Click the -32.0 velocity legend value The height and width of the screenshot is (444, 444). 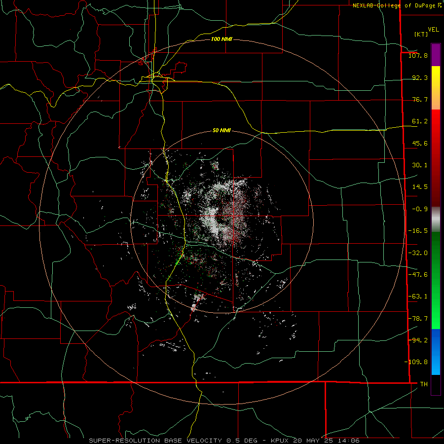pos(418,253)
